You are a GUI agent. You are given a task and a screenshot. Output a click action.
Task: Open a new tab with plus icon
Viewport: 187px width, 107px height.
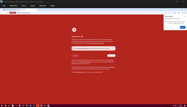(39, 10)
